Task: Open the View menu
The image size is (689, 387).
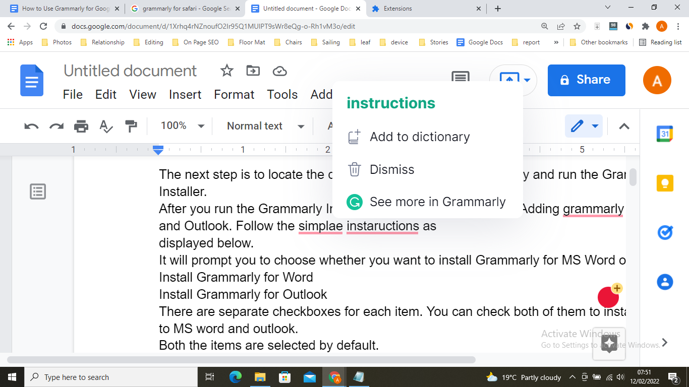Action: [x=143, y=94]
